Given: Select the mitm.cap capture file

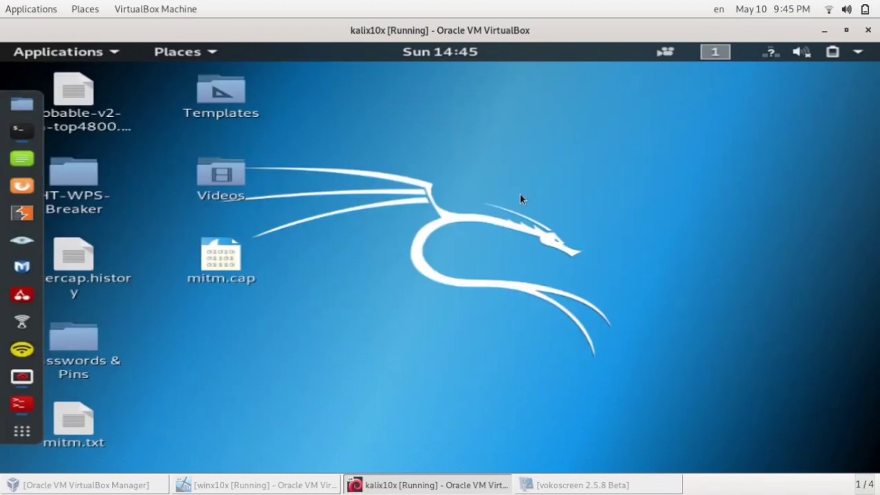Looking at the screenshot, I should pos(221,261).
